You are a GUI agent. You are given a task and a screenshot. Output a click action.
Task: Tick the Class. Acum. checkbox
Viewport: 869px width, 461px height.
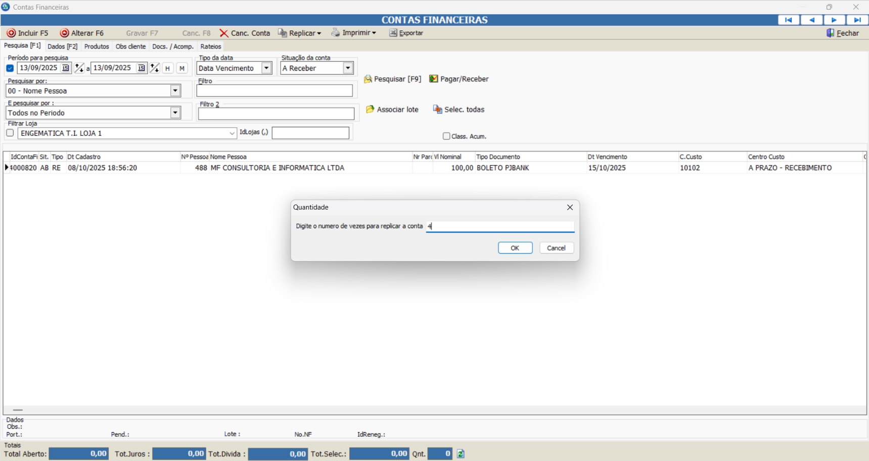tap(446, 136)
